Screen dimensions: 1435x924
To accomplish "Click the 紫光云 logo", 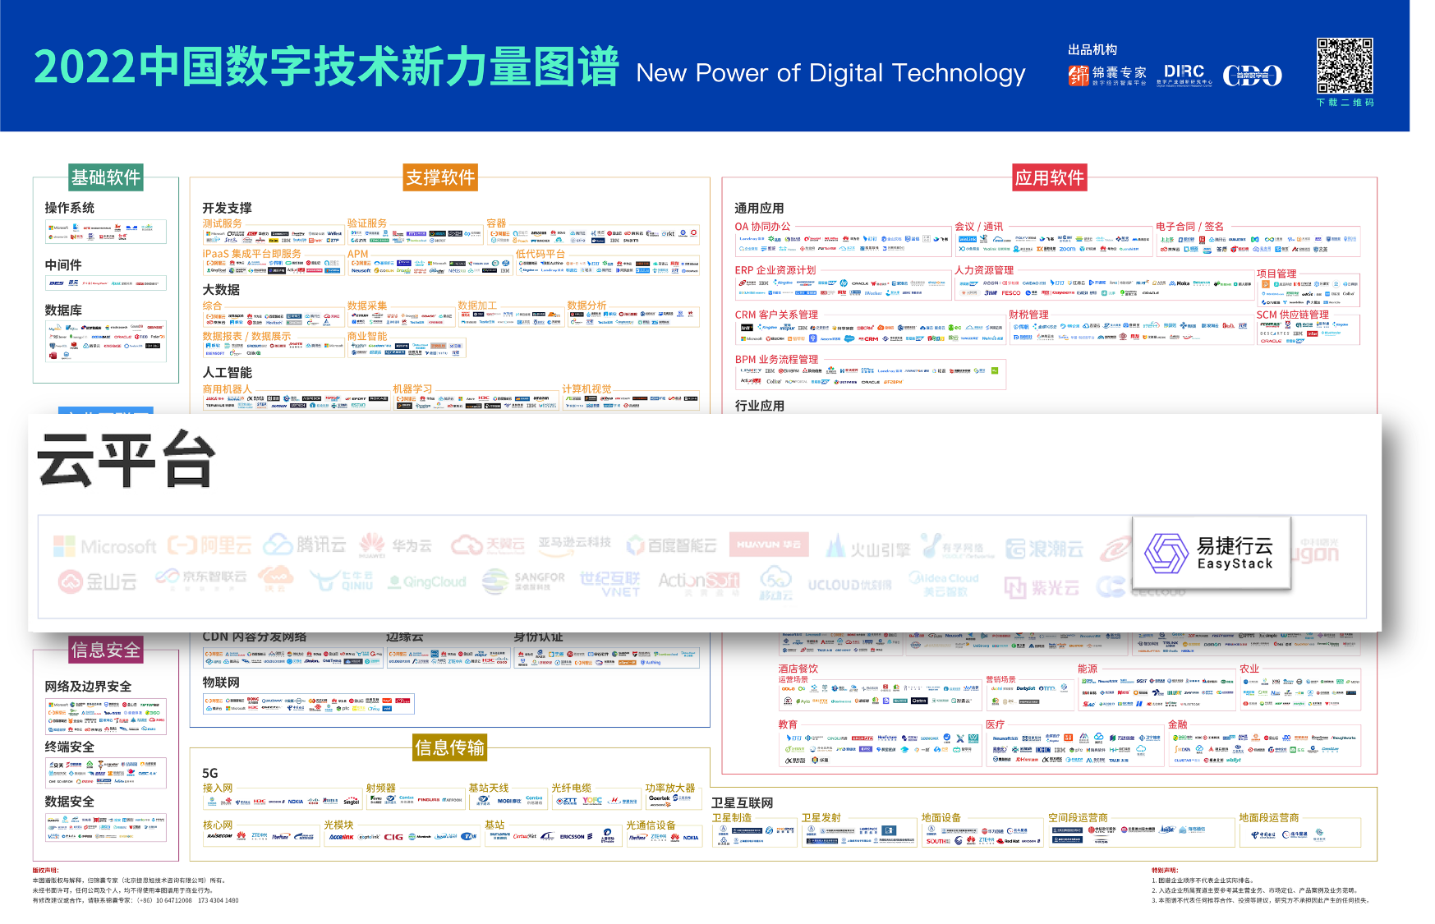I will pyautogui.click(x=1042, y=587).
